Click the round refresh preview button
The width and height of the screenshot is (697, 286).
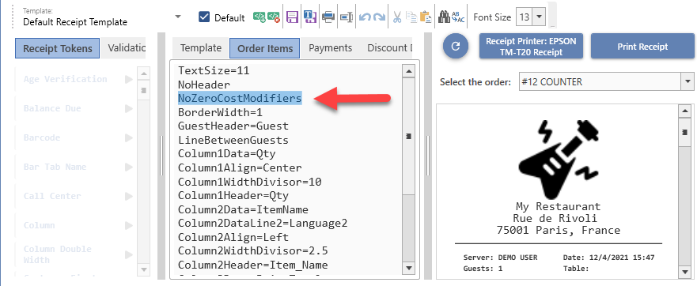(x=456, y=46)
